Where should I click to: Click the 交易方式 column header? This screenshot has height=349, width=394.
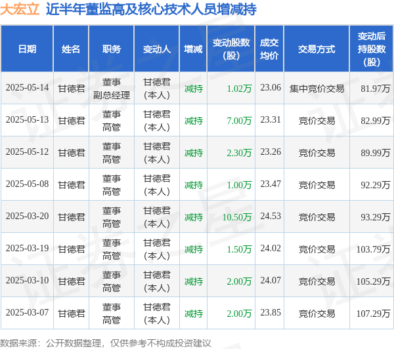click(317, 49)
